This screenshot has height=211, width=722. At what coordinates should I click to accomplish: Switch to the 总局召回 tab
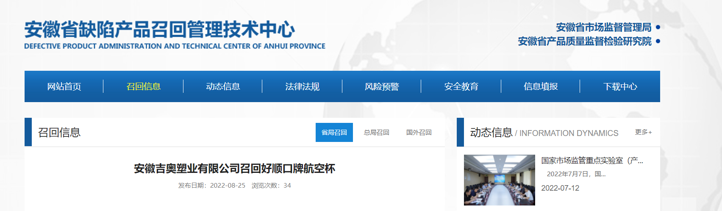pyautogui.click(x=377, y=133)
